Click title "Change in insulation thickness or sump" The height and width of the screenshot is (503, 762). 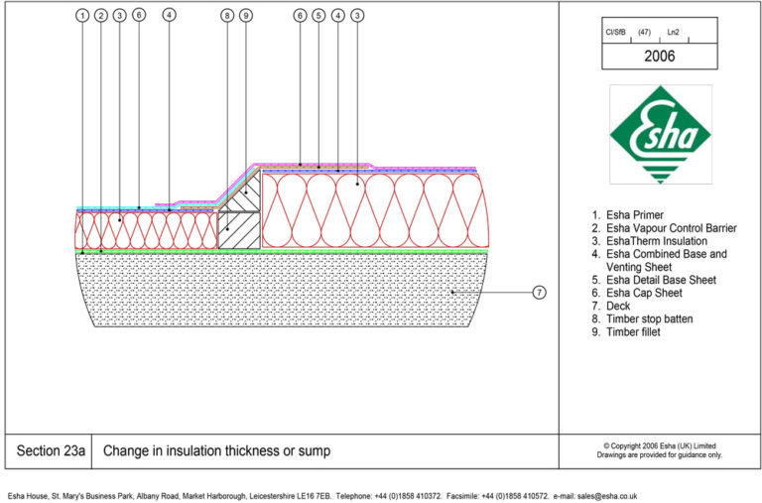point(216,451)
